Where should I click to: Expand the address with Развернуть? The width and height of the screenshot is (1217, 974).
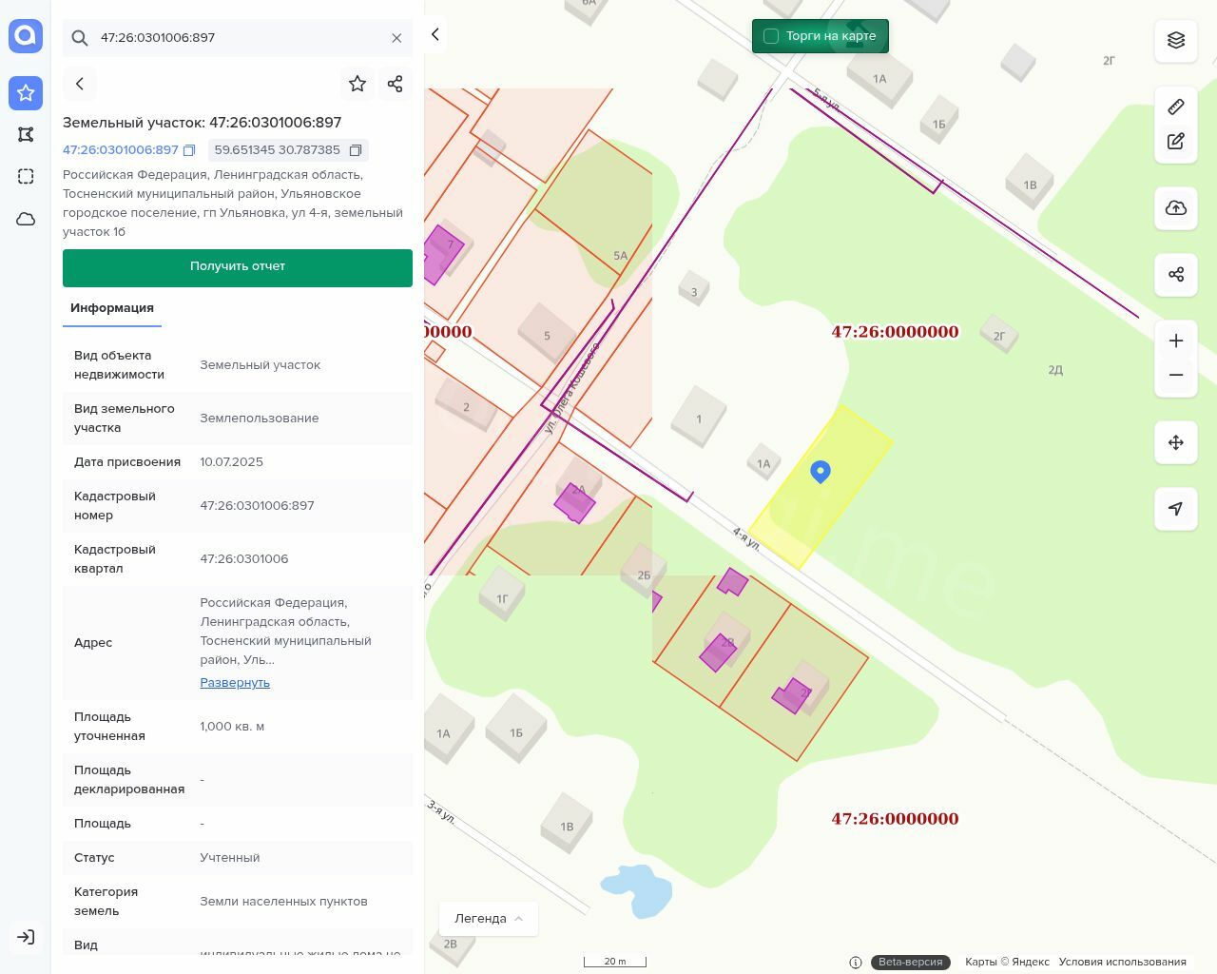coord(235,683)
